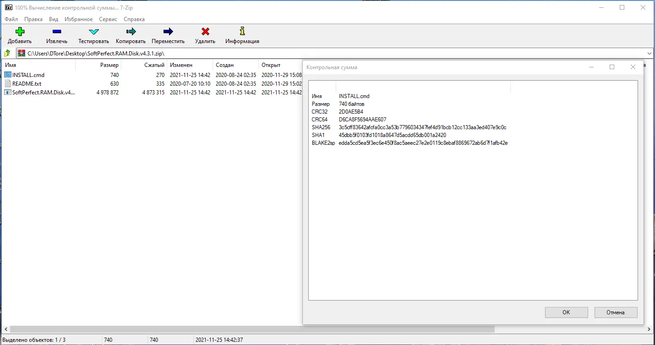Open the Правка menu
Viewport: 655px width, 345px height.
click(33, 19)
